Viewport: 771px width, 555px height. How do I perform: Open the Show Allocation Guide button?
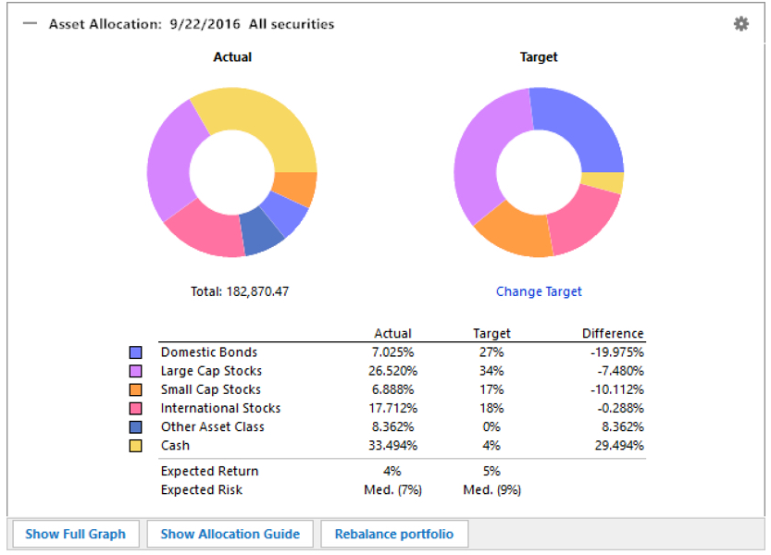tap(230, 534)
